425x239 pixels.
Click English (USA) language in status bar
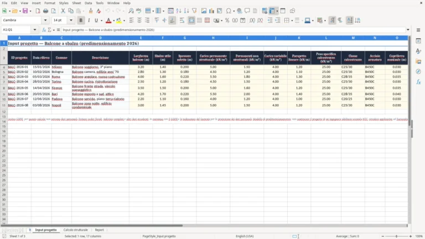coord(245,236)
